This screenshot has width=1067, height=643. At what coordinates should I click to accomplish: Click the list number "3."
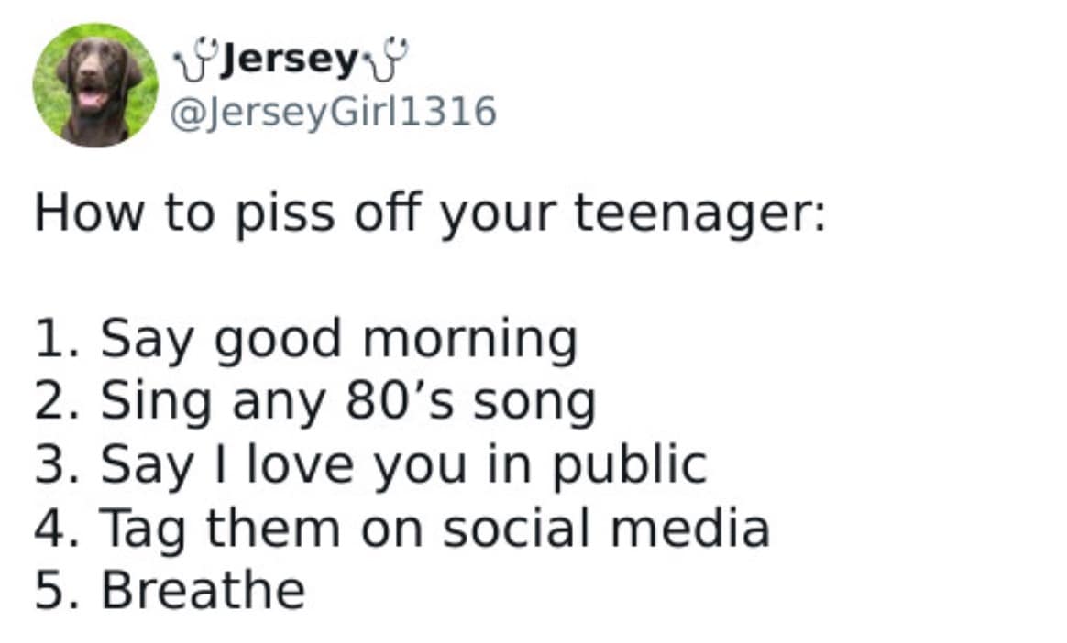(x=59, y=464)
